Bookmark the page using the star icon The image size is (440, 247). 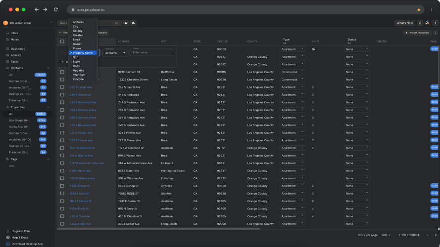coord(418,9)
